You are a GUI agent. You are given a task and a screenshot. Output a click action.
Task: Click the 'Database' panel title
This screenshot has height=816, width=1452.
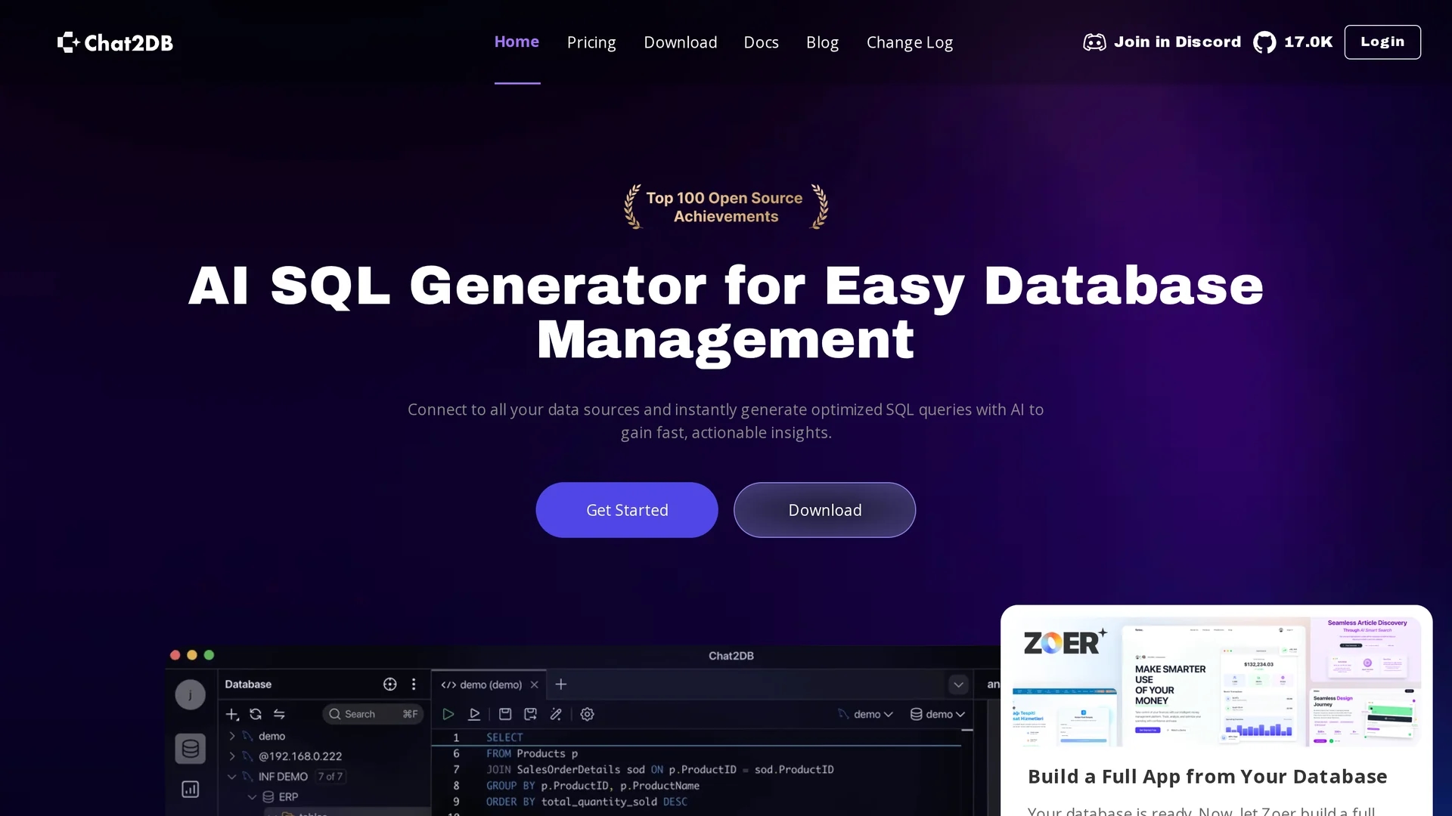click(x=248, y=685)
